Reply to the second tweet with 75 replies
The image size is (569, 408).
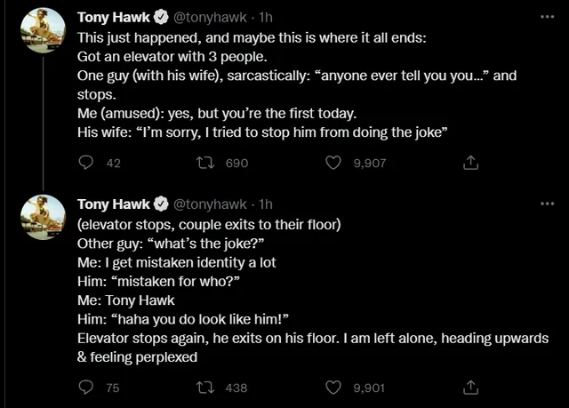[86, 387]
